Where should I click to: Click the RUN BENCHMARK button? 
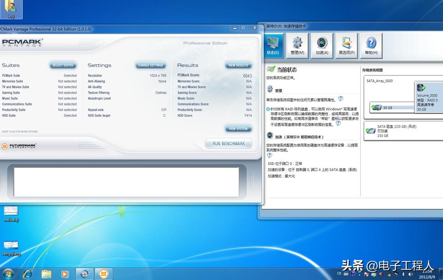click(x=228, y=144)
